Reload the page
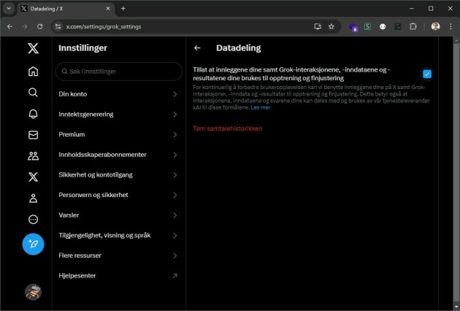Screen dimensions: 460x311 (x=40, y=27)
